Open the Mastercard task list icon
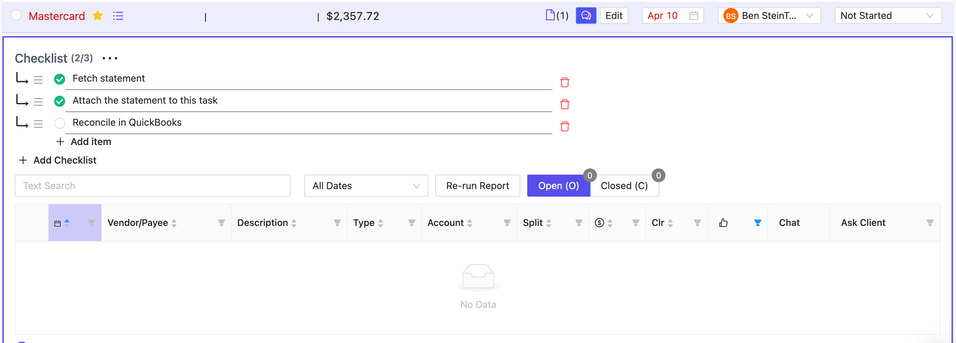The height and width of the screenshot is (343, 956). [118, 16]
